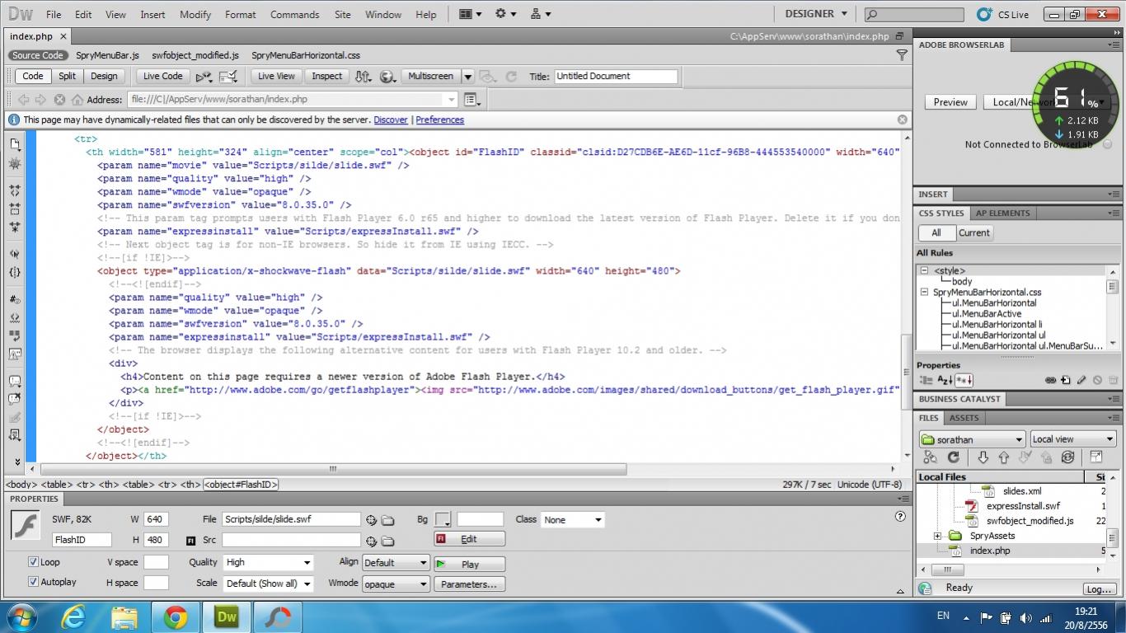The image size is (1126, 633).
Task: Click the browser Home icon in address bar
Action: [77, 100]
